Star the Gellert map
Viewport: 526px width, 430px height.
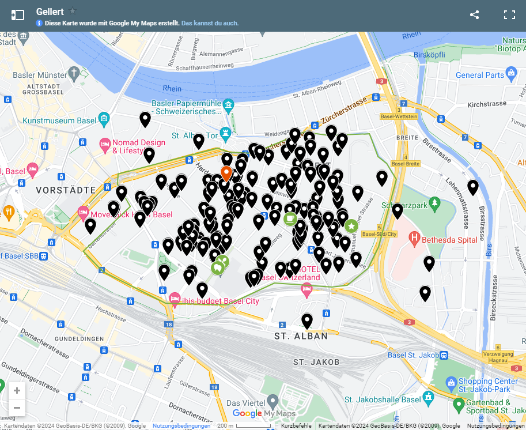pyautogui.click(x=73, y=11)
